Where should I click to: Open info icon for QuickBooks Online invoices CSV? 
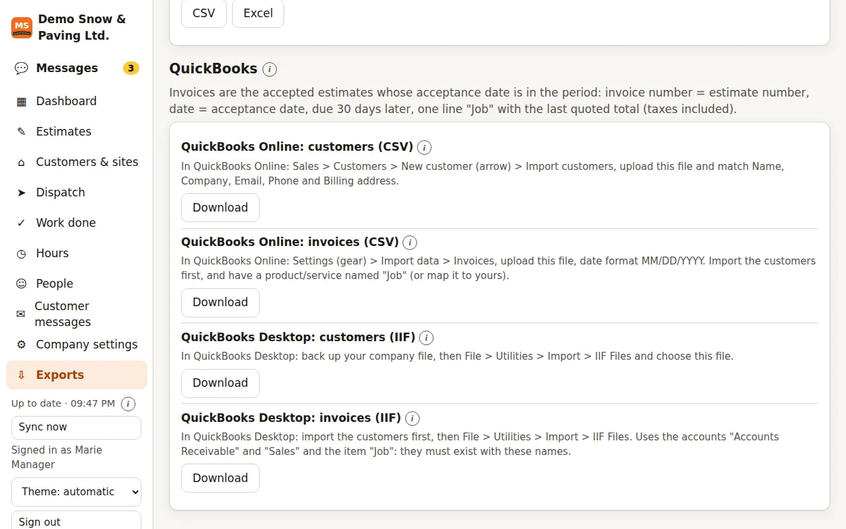click(410, 243)
